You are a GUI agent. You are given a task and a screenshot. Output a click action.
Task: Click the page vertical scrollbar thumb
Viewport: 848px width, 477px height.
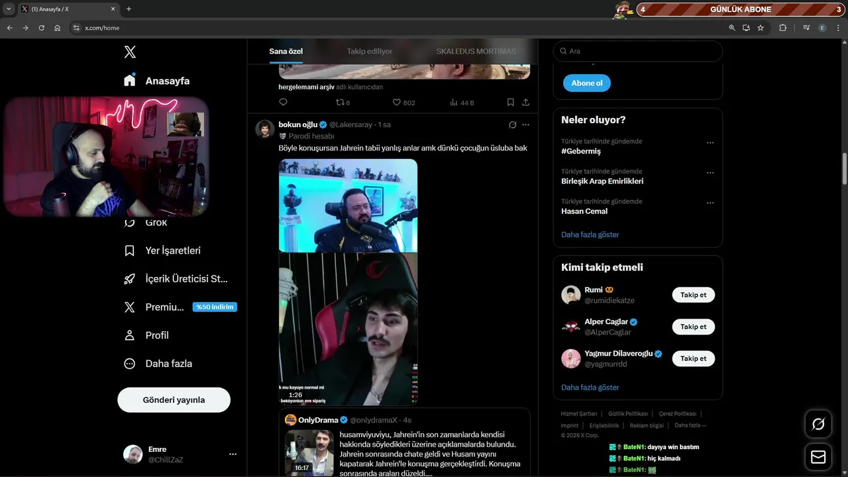pyautogui.click(x=844, y=169)
